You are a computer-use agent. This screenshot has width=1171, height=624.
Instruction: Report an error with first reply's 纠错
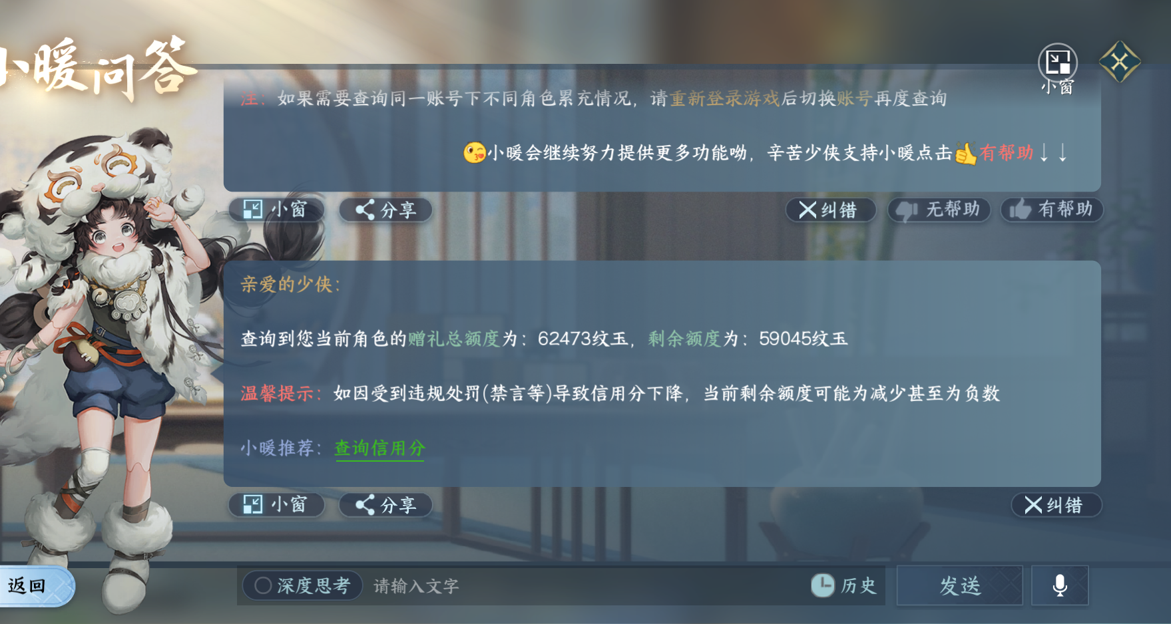pos(830,210)
